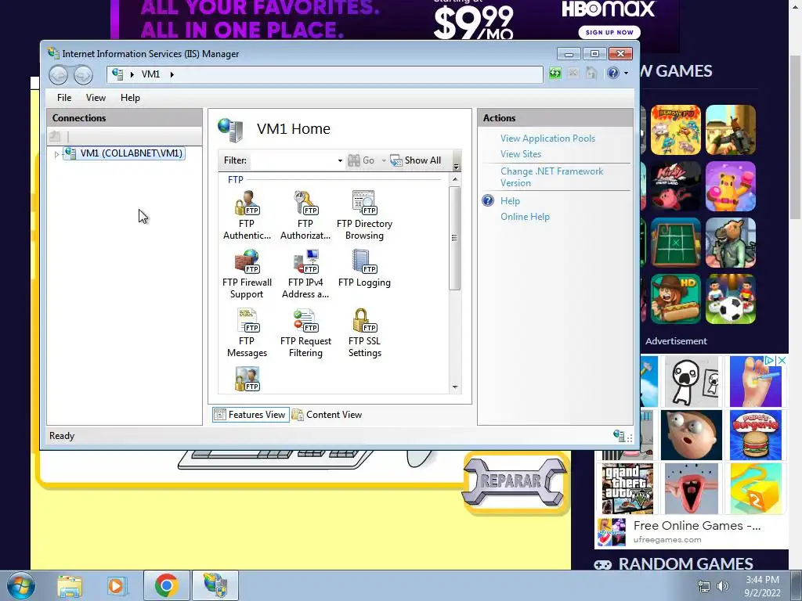Click the Connections panel create connection icon
The width and height of the screenshot is (802, 601).
click(x=56, y=136)
